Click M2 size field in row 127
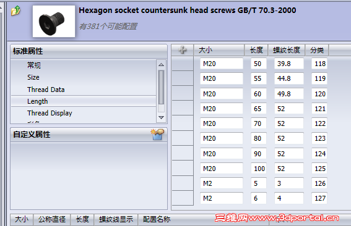Image resolution: width=351 pixels, height=226 pixels. click(222, 198)
